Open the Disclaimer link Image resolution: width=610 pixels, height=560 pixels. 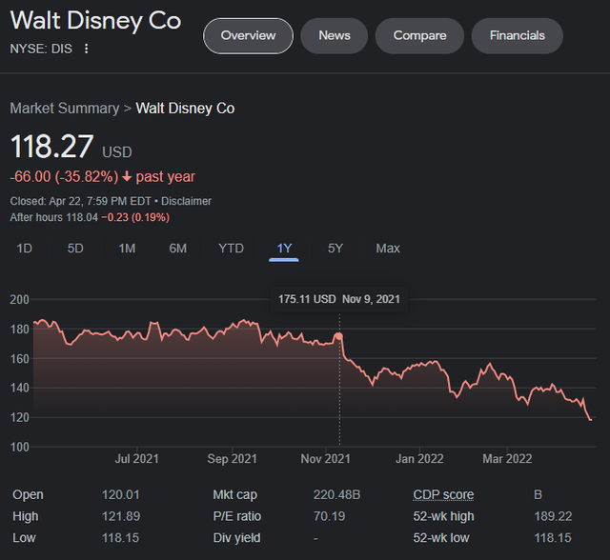187,201
